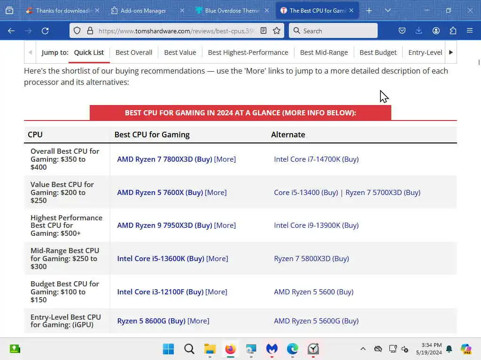This screenshot has height=360, width=481.
Task: Click the Search box
Action: click(x=333, y=31)
